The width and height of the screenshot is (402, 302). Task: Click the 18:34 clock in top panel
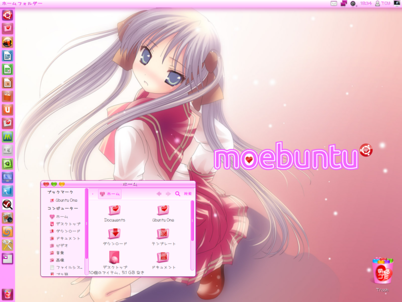366,4
